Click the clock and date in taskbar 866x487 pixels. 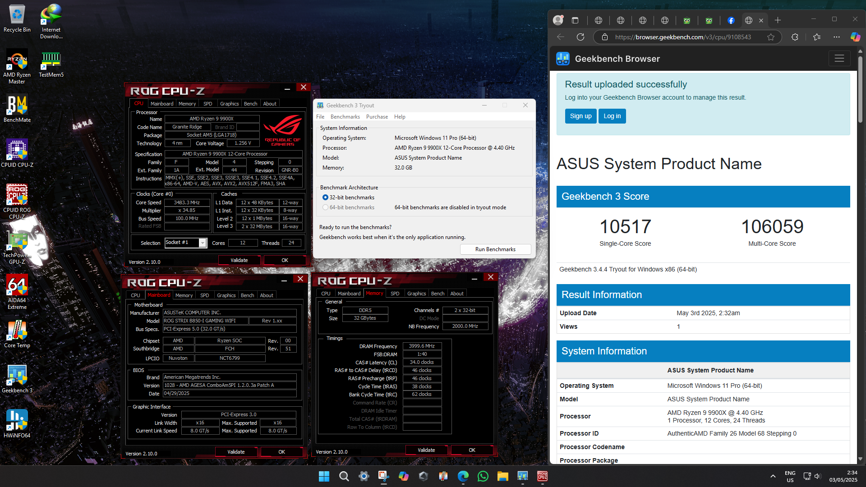(x=843, y=476)
